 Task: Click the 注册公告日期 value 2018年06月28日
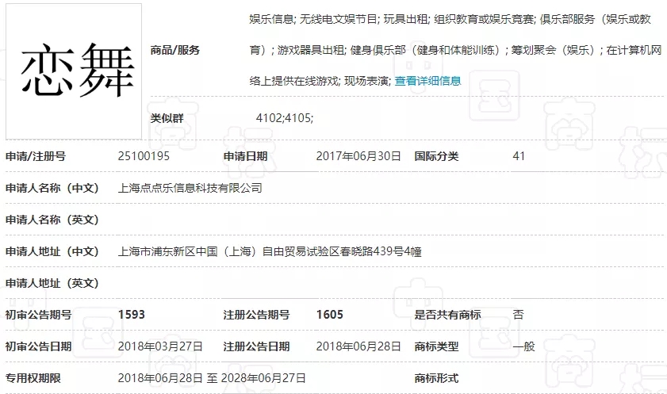click(358, 346)
